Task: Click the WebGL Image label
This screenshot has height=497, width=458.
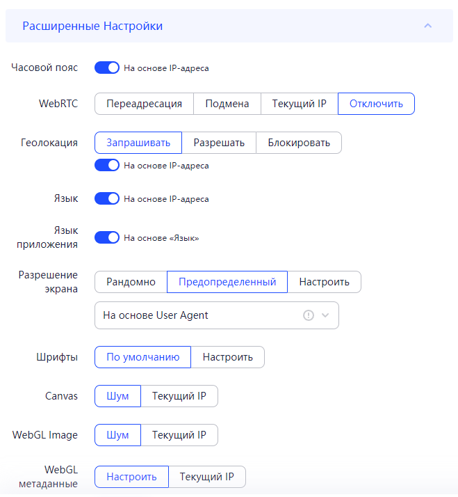Action: pos(45,435)
